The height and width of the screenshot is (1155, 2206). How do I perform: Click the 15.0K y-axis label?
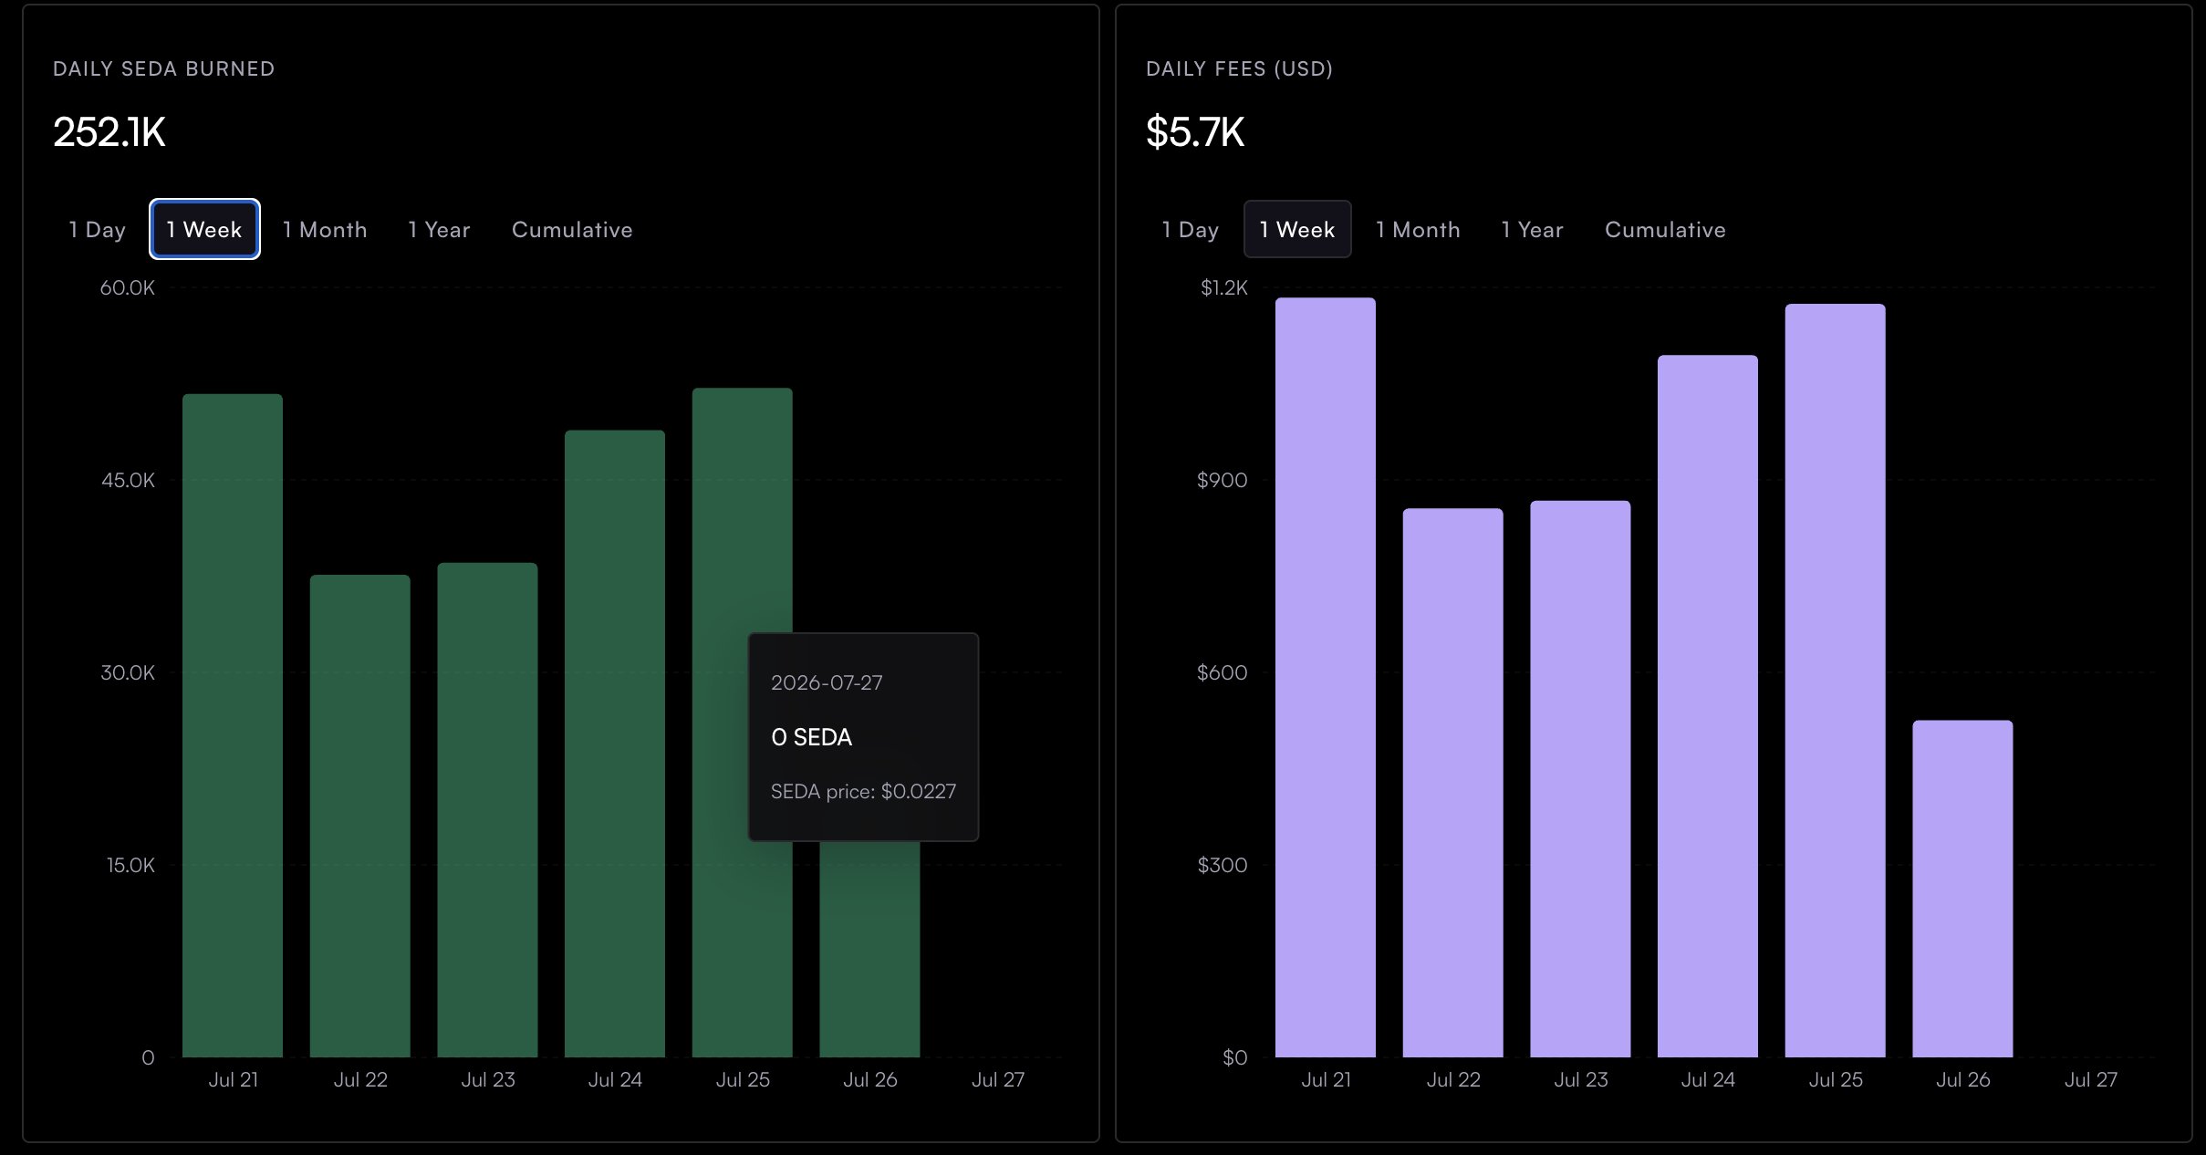[x=130, y=865]
